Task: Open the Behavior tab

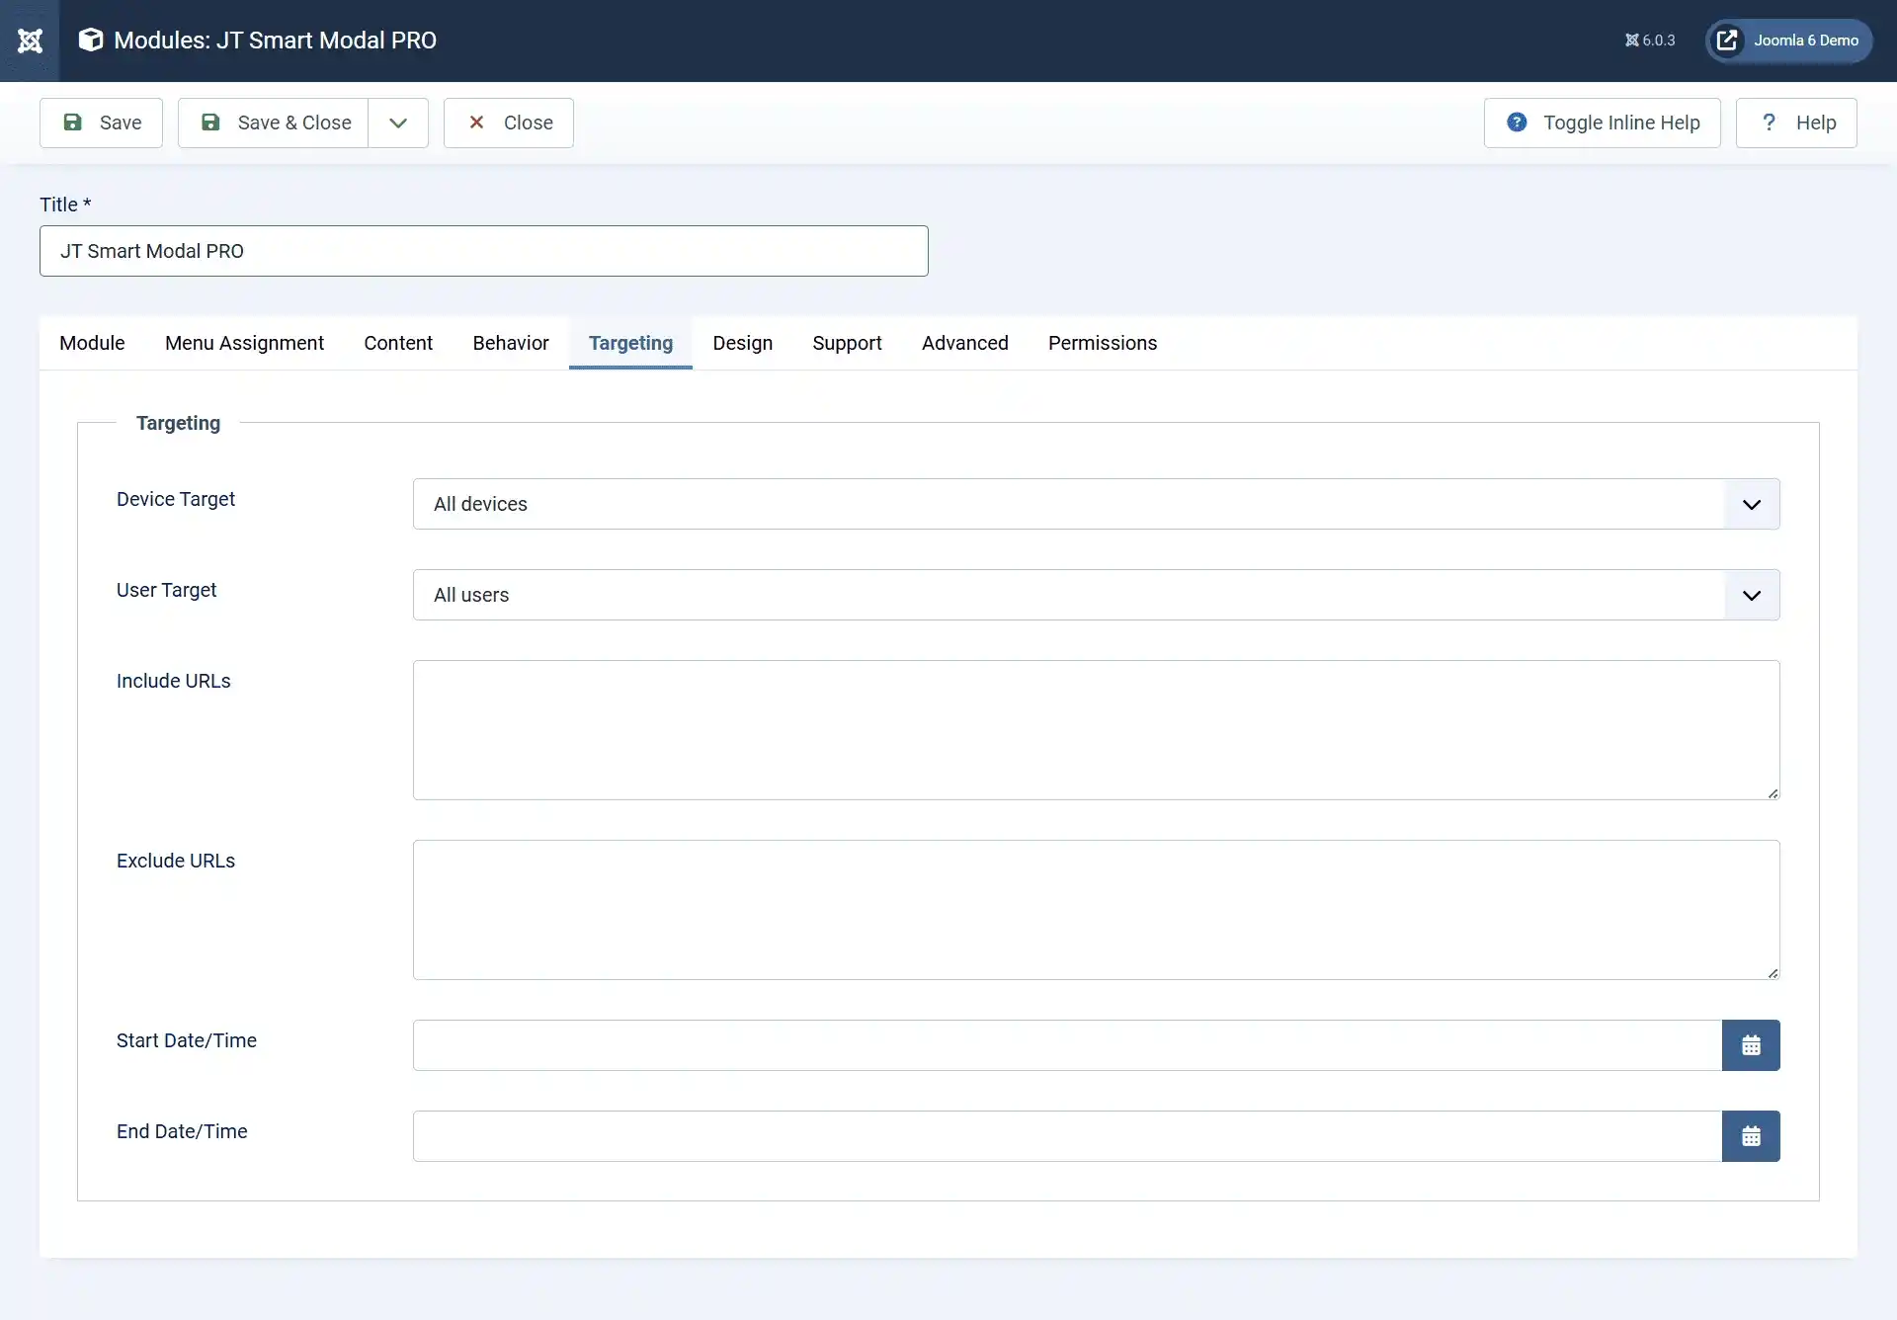Action: (511, 343)
